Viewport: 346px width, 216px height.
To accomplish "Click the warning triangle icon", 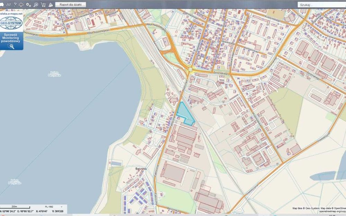I will click(x=51, y=4).
